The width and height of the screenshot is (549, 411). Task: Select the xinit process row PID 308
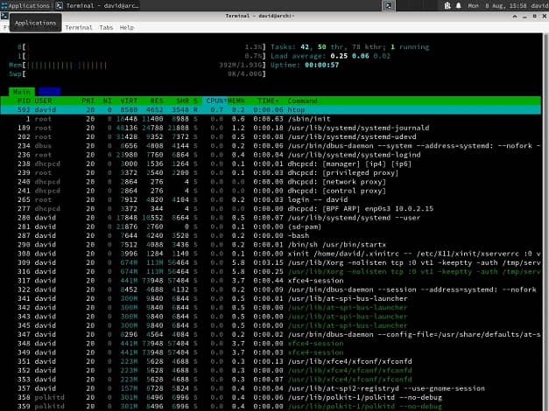tap(271, 254)
